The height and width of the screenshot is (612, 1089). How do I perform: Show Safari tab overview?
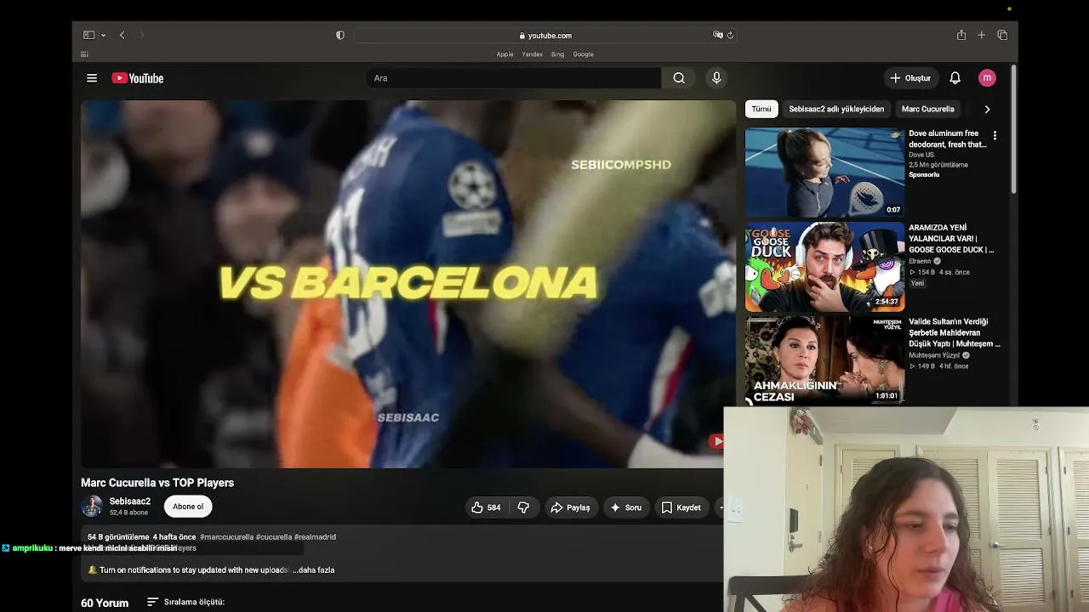(x=1002, y=35)
